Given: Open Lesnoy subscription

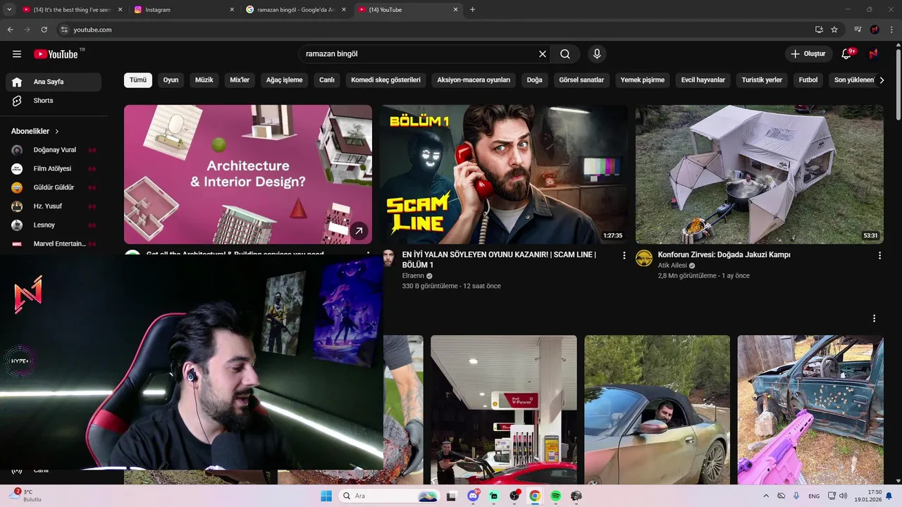Looking at the screenshot, I should [54, 225].
